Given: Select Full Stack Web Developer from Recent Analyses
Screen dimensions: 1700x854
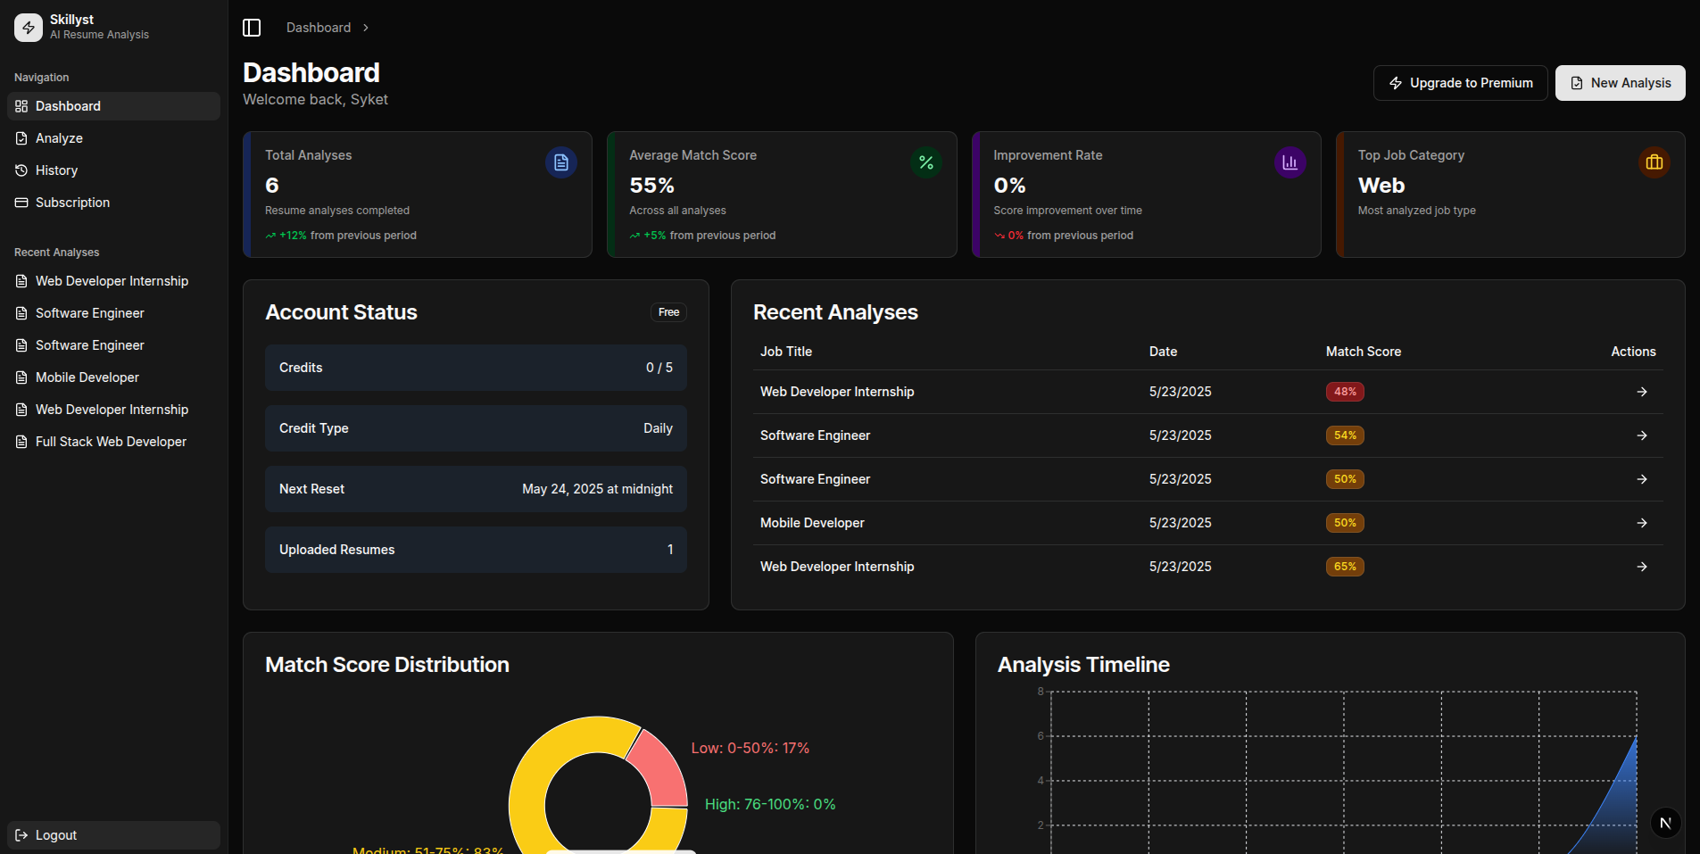Looking at the screenshot, I should pyautogui.click(x=111, y=441).
